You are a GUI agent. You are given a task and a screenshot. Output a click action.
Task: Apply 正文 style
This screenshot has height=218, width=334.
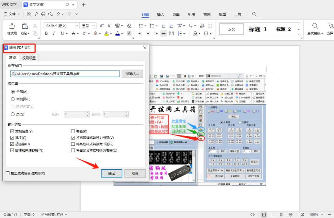[x=232, y=29]
